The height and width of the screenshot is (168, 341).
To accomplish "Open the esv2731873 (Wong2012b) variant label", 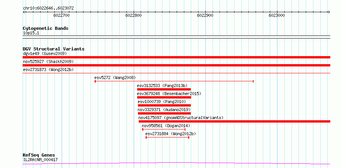I will tap(48, 69).
